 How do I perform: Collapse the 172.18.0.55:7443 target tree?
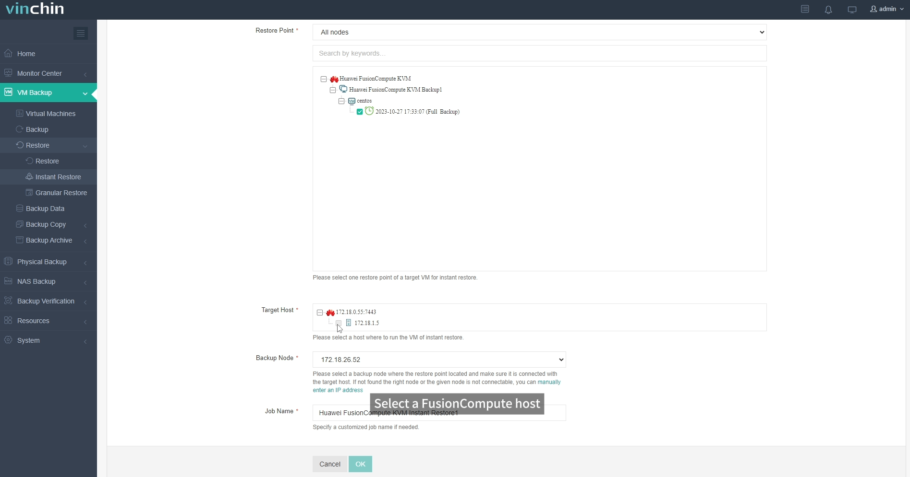(x=320, y=313)
